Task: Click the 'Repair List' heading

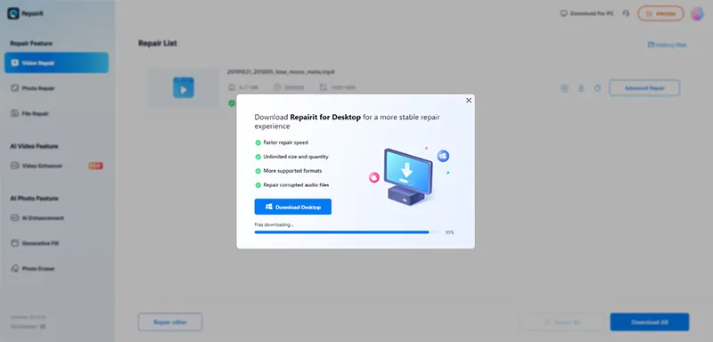Action: (x=158, y=43)
